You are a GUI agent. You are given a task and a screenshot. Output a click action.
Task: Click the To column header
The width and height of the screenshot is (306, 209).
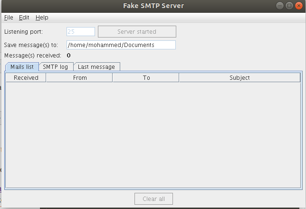pos(146,78)
